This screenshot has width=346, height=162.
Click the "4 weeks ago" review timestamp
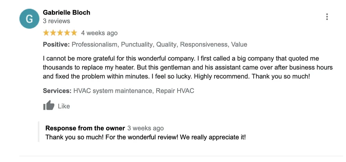(x=99, y=33)
